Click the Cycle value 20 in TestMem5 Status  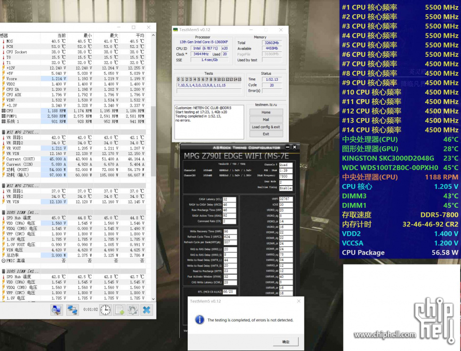(272, 85)
